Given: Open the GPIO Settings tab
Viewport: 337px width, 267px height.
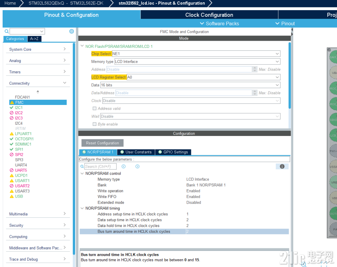Looking at the screenshot, I should [x=173, y=152].
